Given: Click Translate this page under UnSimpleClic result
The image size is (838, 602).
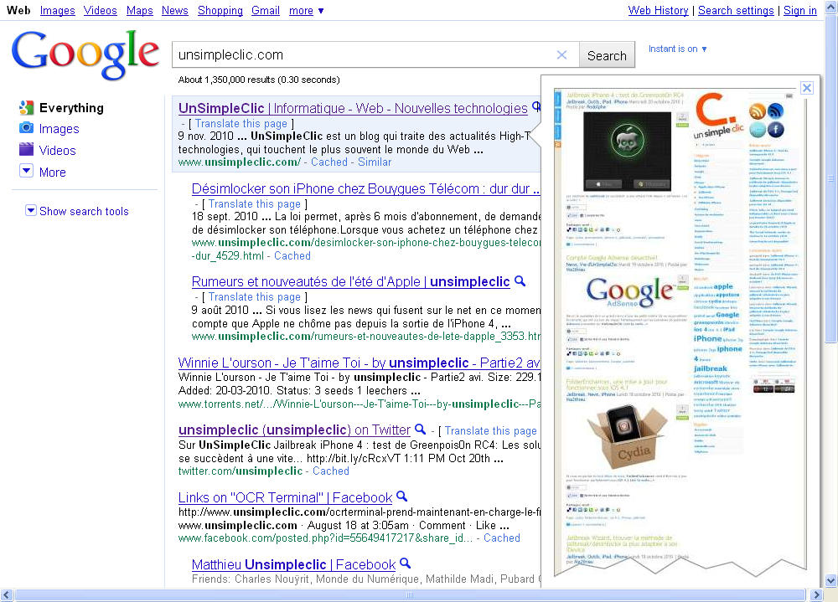Looking at the screenshot, I should click(241, 123).
